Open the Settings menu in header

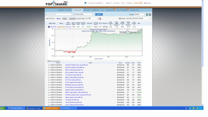coord(108,3)
